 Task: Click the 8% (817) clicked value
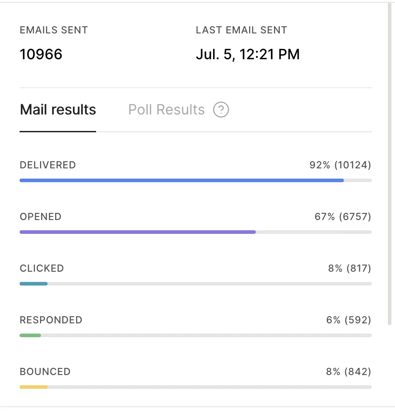(350, 268)
